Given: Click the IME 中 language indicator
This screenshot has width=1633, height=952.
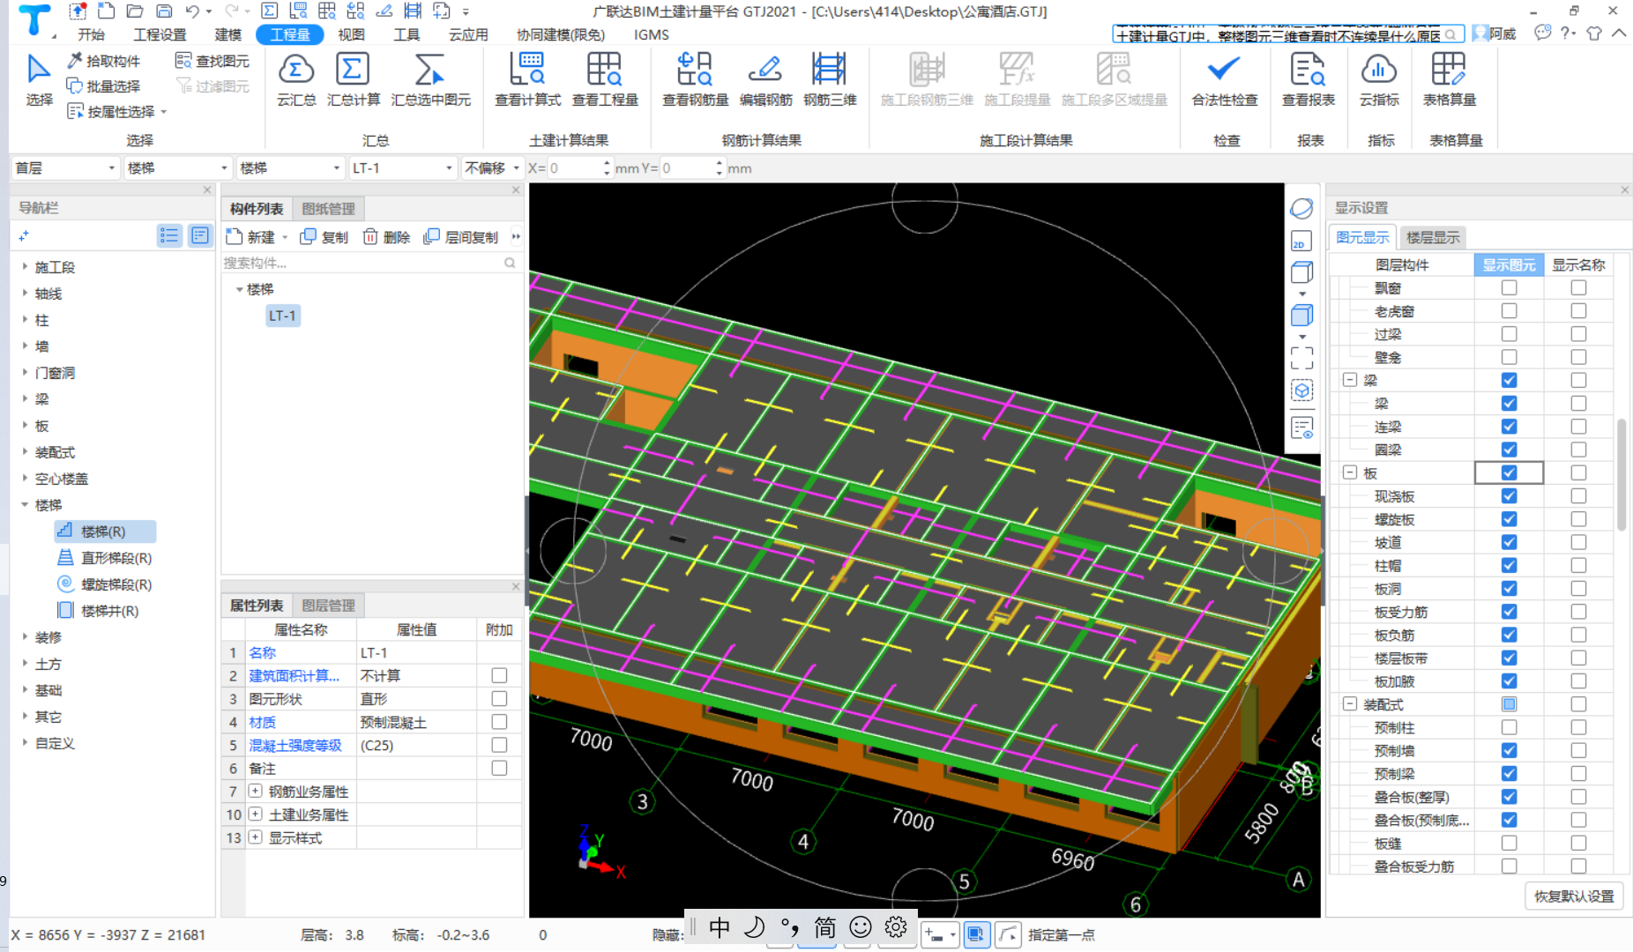Looking at the screenshot, I should tap(719, 927).
